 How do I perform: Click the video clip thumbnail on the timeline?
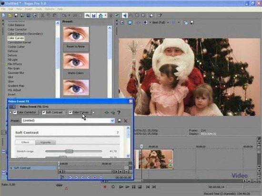coord(156,159)
